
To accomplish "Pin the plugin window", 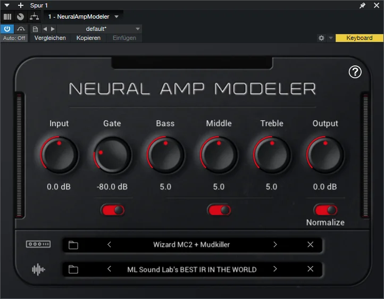I will 362,5.
